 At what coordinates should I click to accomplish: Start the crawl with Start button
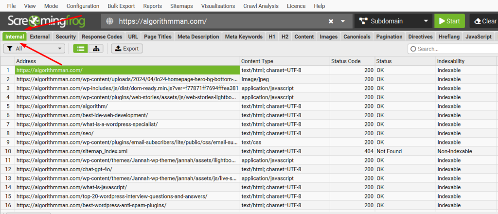point(449,21)
